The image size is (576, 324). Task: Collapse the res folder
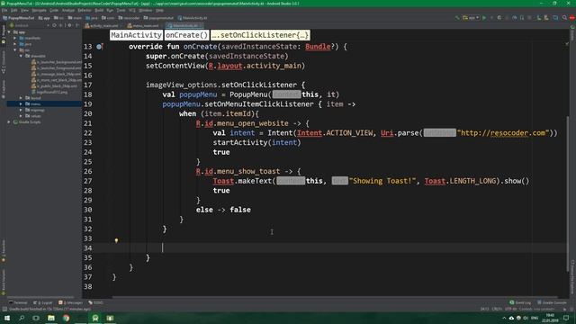[15, 50]
